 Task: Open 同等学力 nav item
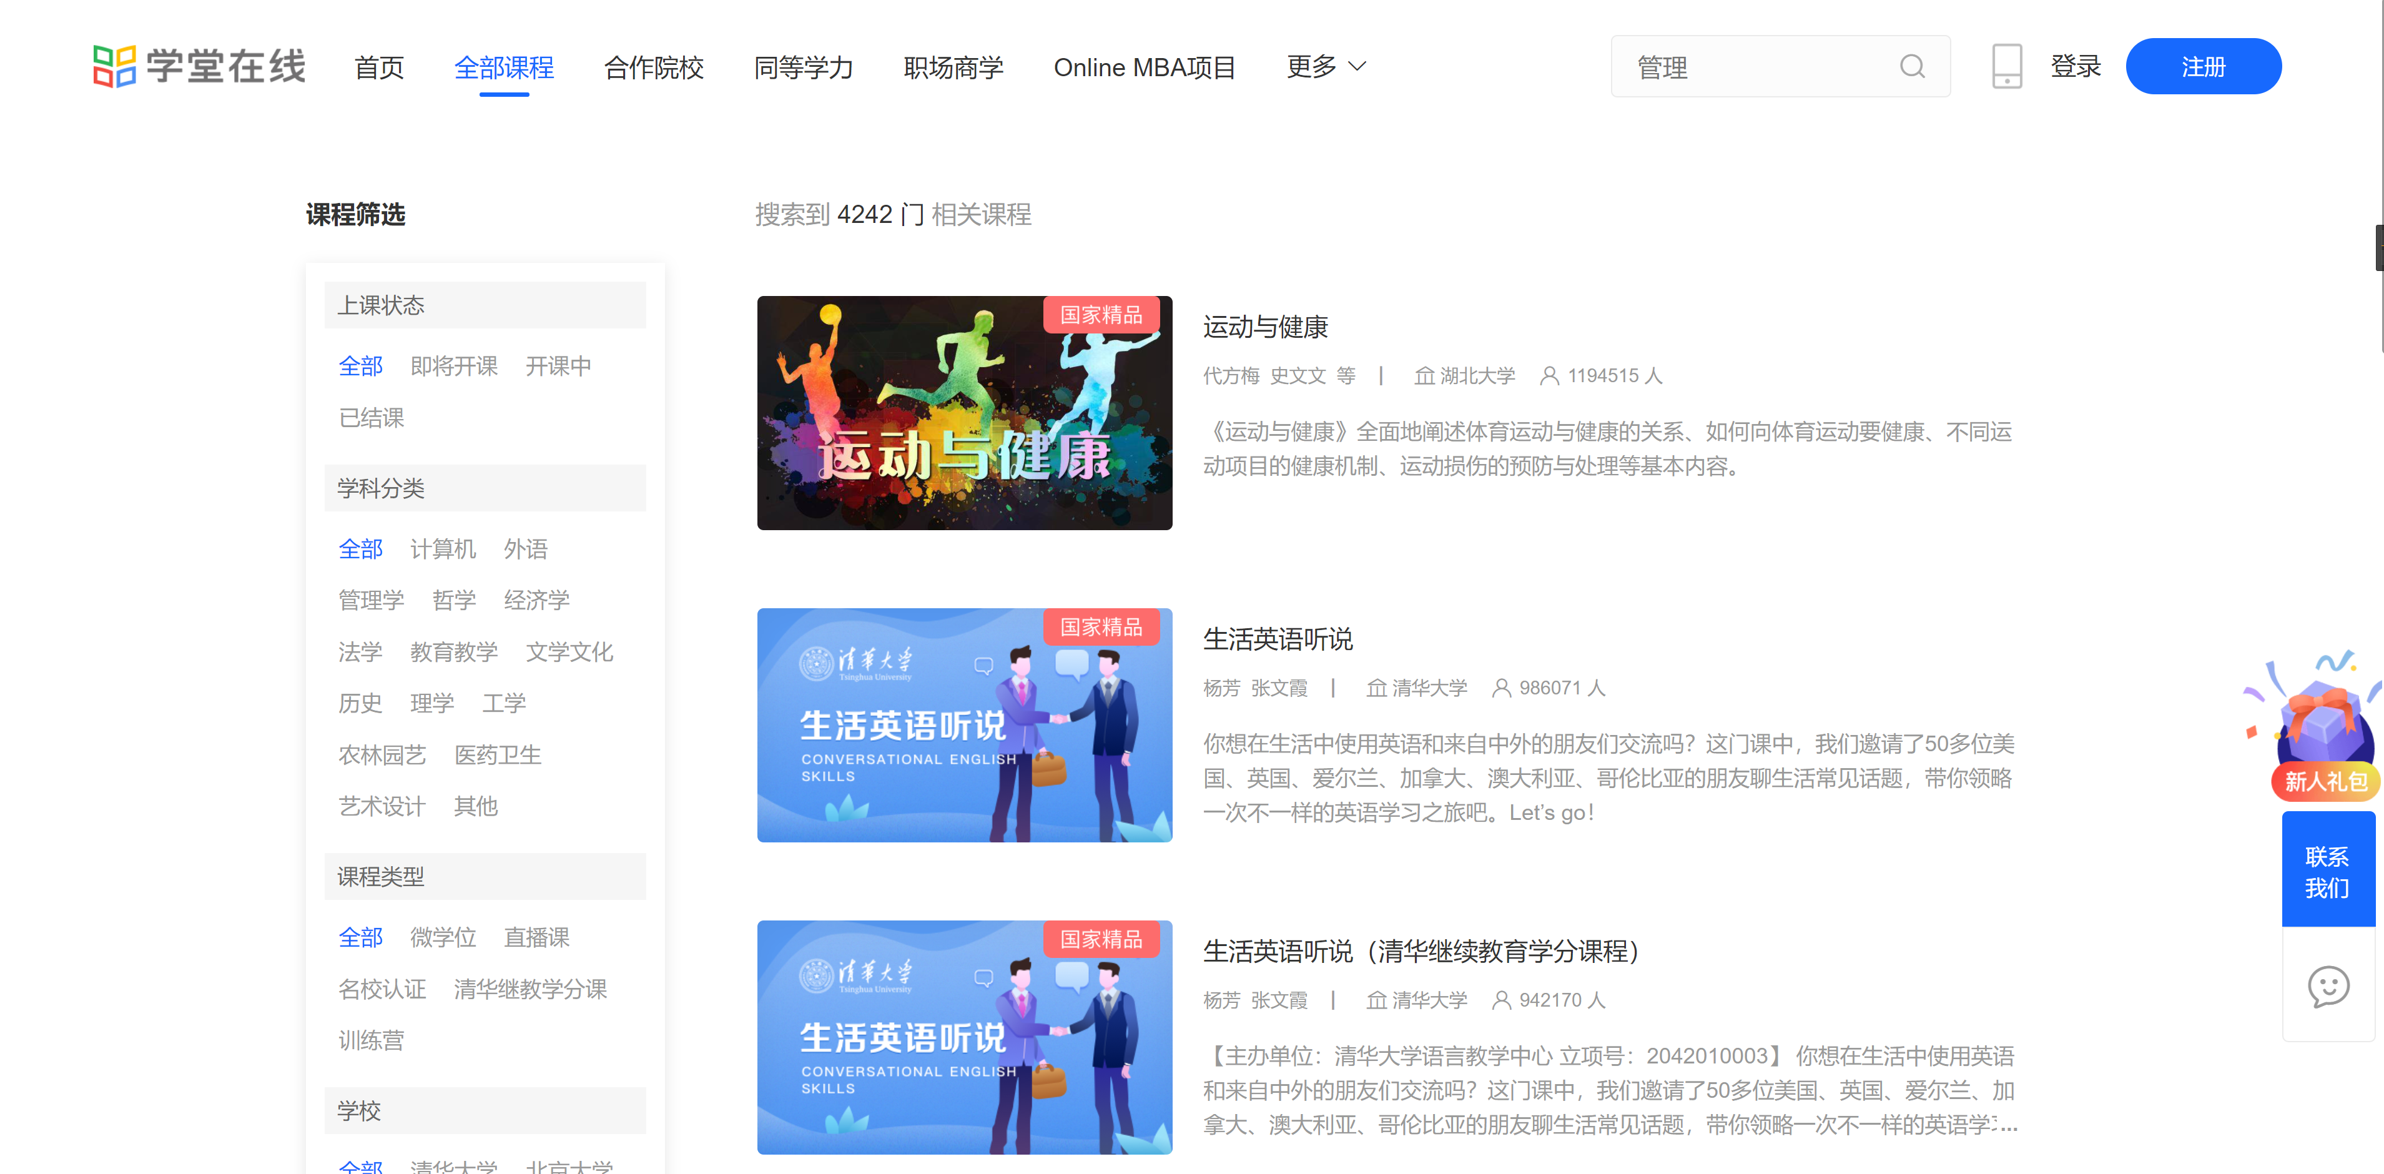click(803, 67)
